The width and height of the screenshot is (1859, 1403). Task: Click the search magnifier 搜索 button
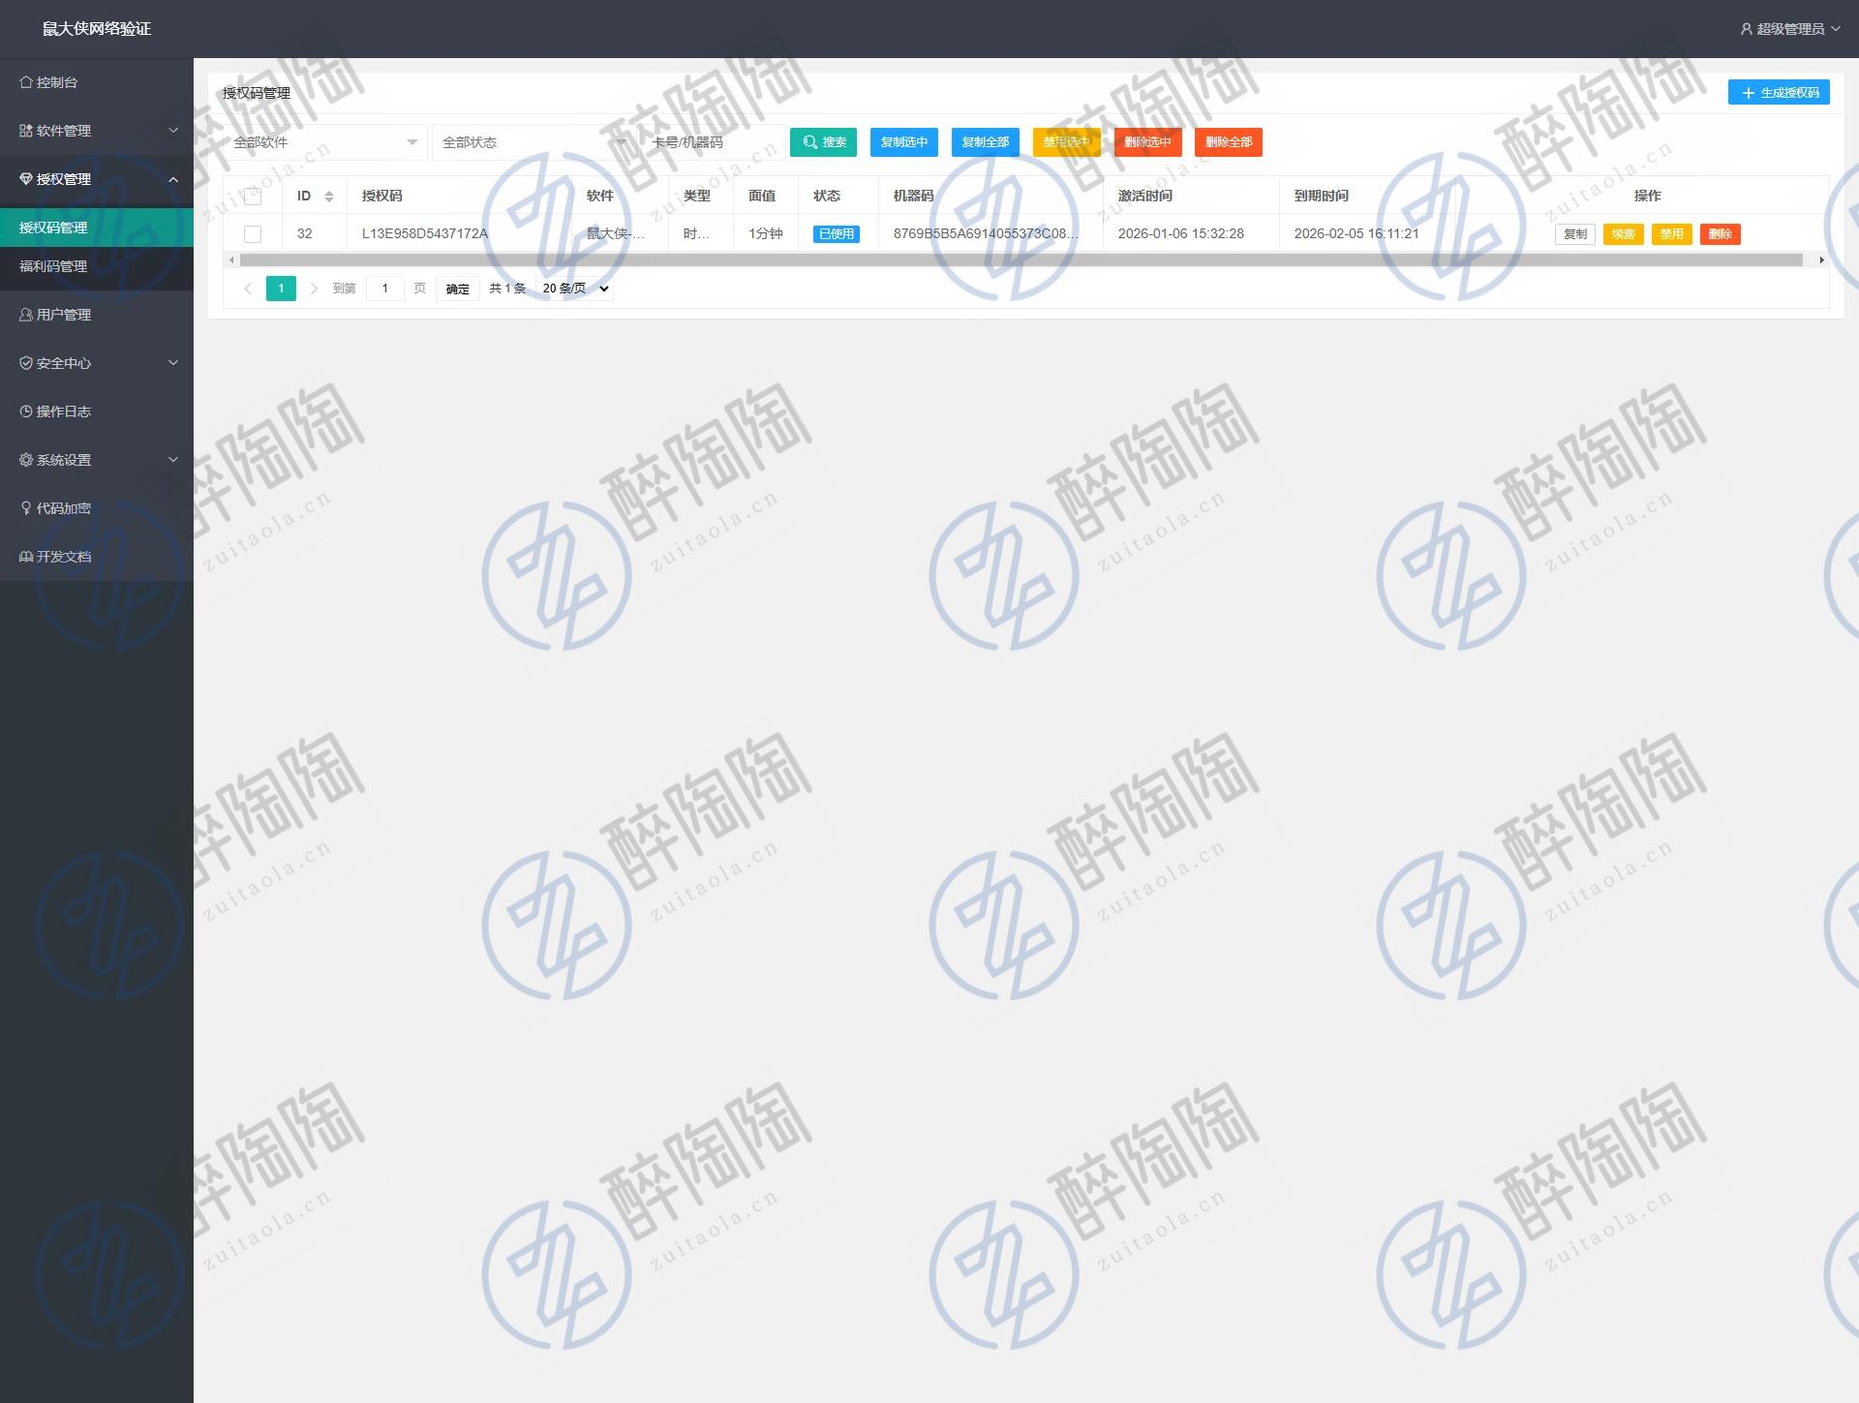point(823,142)
